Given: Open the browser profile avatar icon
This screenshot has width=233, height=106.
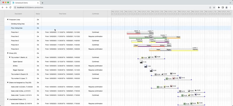Looking at the screenshot, I should (x=227, y=8).
